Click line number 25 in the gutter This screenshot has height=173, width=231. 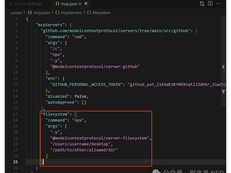[15, 162]
